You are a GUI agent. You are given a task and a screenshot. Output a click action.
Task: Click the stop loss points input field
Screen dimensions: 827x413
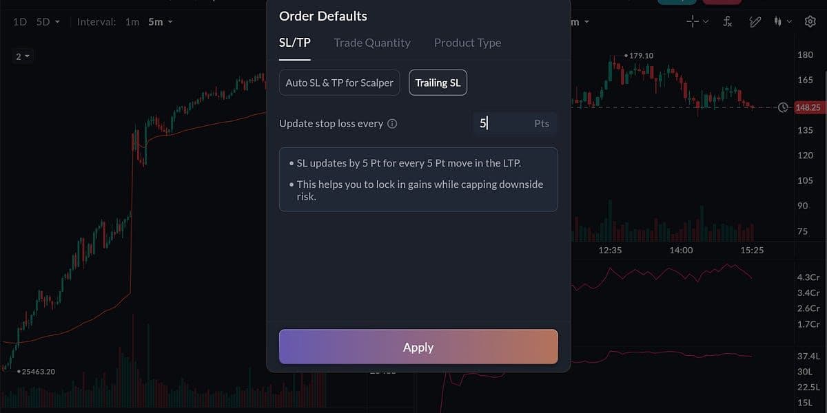tap(503, 124)
